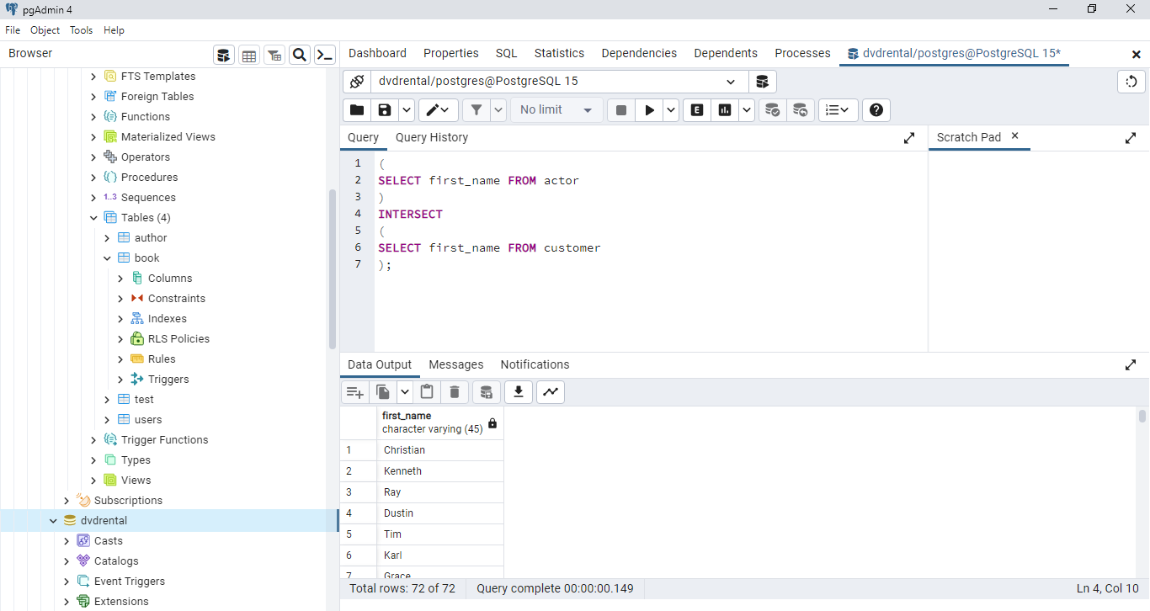Close the query tool tab panel
This screenshot has width=1150, height=611.
1136,54
